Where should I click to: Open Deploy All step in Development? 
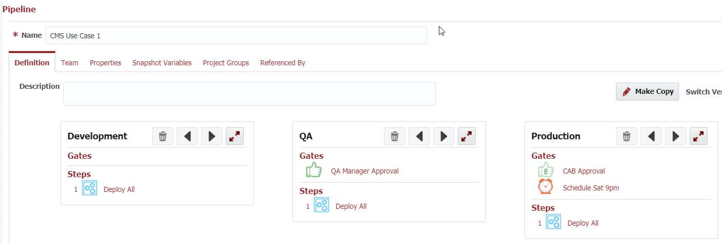tap(119, 189)
